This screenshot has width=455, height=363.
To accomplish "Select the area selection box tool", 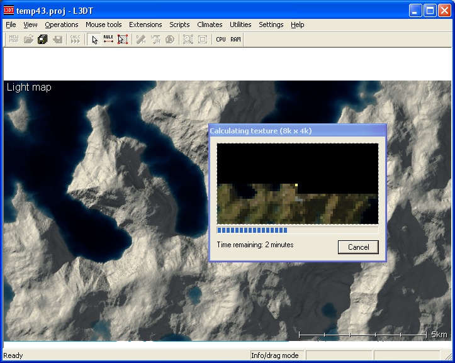I will (123, 39).
